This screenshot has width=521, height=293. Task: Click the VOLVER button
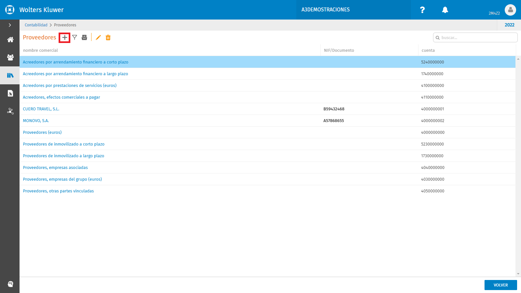[x=500, y=285]
